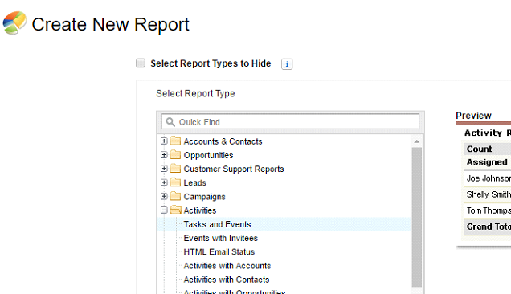Screen dimensions: 511x294
Task: Click the Shelly Smith row in the preview
Action: point(489,194)
